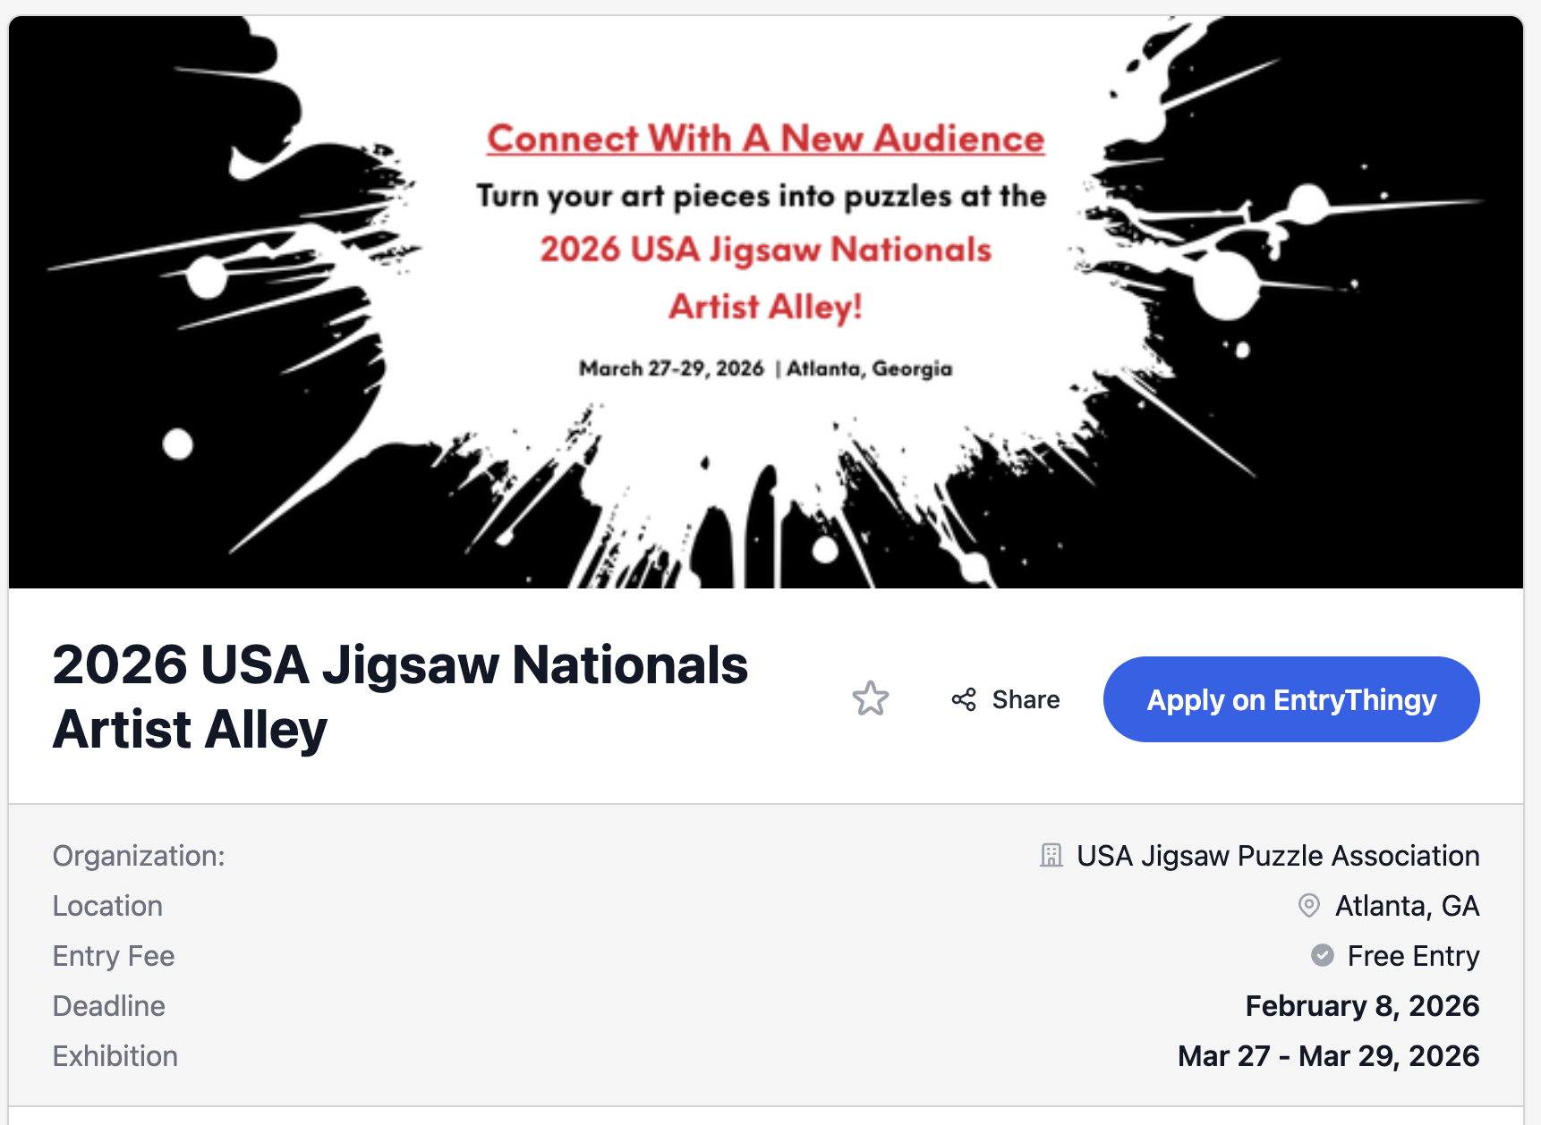Click the Organization: field label
Viewport: 1541px width, 1125px height.
(x=139, y=856)
